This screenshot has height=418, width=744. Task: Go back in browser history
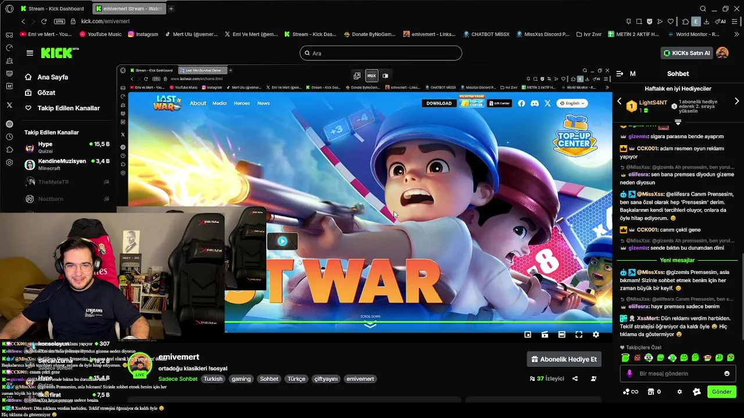point(23,21)
